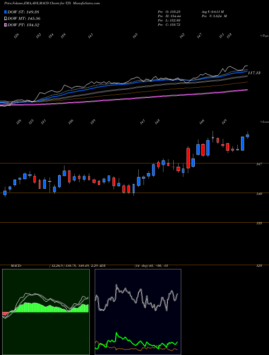Click the 'Pre C: 153.72' value
The height and width of the screenshot is (355, 269).
tap(169, 25)
